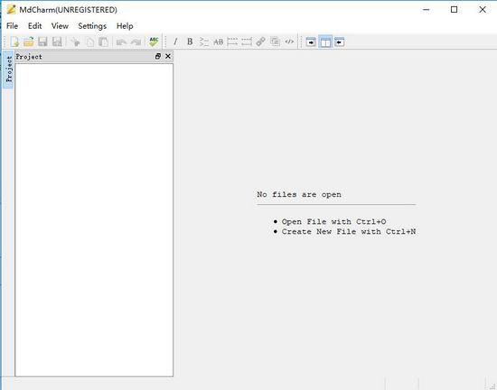Click the Project panel title text

[x=29, y=57]
